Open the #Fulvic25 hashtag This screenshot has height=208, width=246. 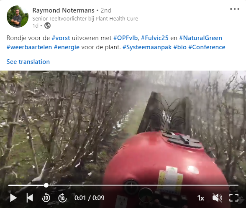pos(154,38)
